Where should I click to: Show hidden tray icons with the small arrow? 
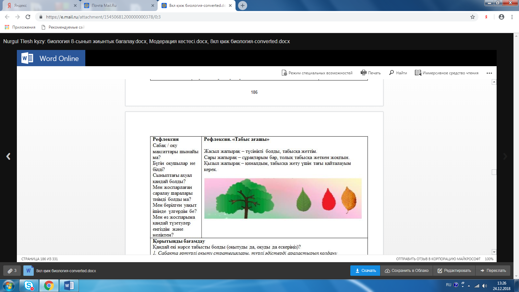click(x=469, y=286)
